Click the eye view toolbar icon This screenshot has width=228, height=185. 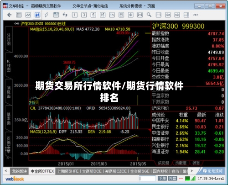[130, 15]
